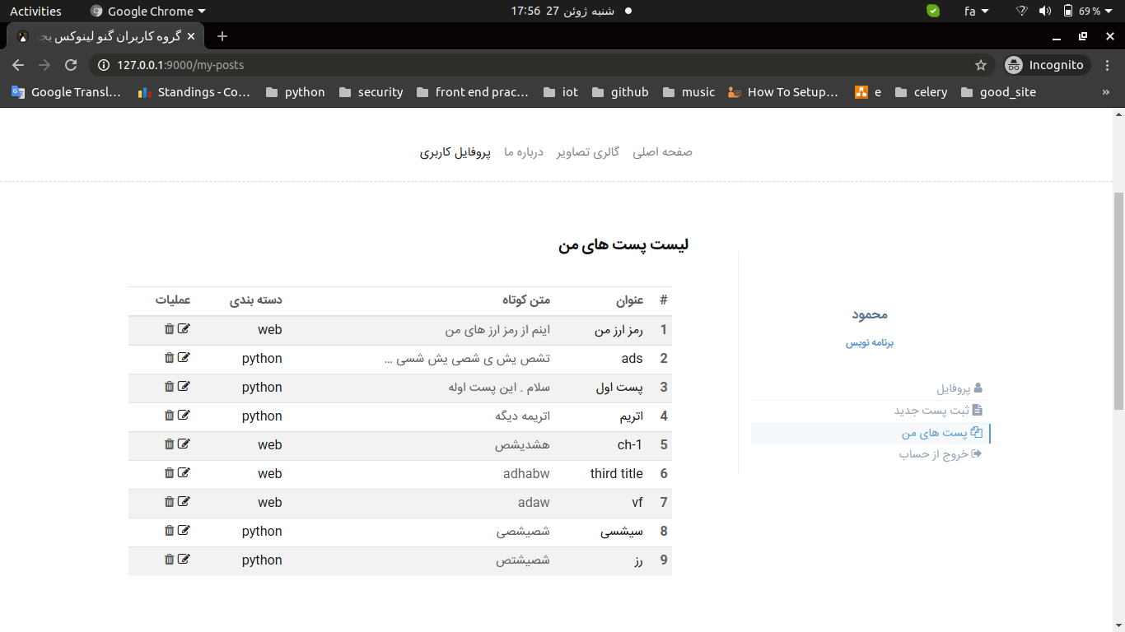The height and width of the screenshot is (632, 1125).
Task: Open 'گالری تصاویر' nav item
Action: pyautogui.click(x=587, y=152)
